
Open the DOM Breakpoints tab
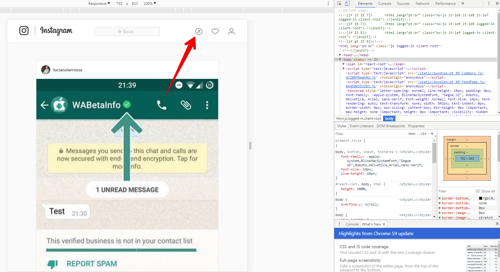point(391,126)
